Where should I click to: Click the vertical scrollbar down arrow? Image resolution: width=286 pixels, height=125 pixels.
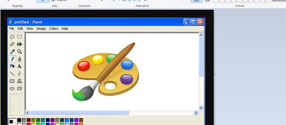[x=201, y=107]
